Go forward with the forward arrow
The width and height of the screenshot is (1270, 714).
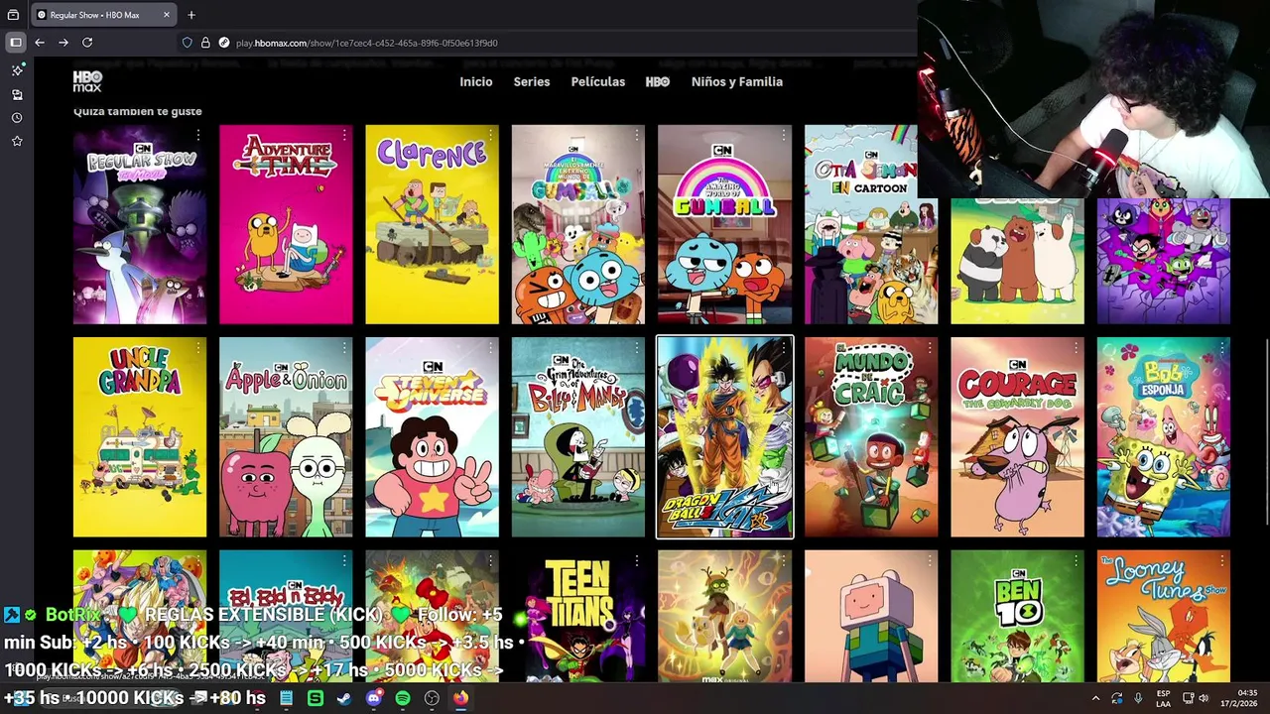click(63, 43)
